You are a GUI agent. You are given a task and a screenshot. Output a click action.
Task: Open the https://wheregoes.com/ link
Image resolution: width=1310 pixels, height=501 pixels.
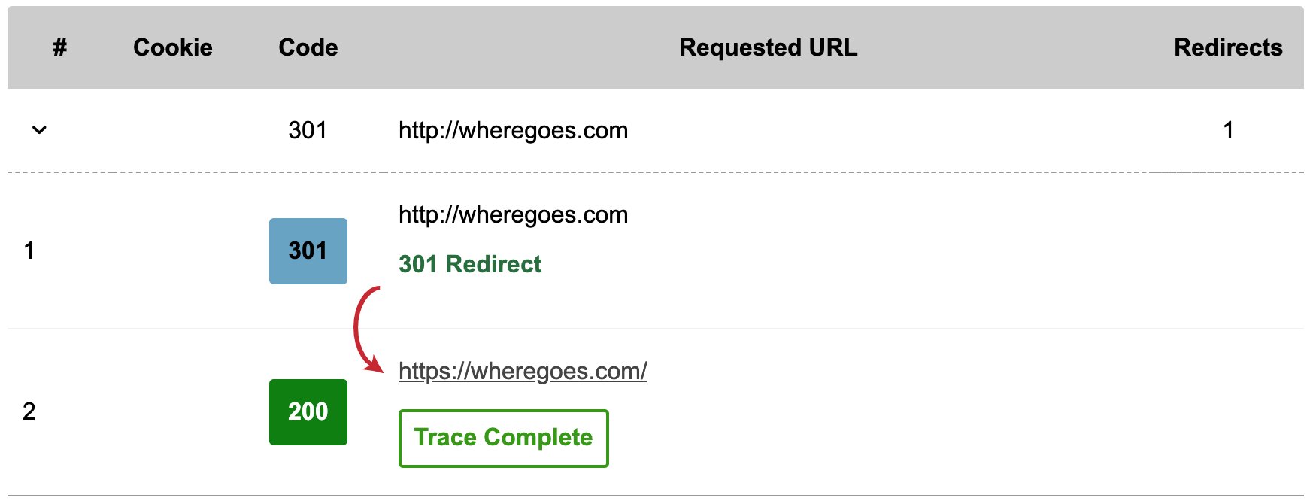click(523, 371)
